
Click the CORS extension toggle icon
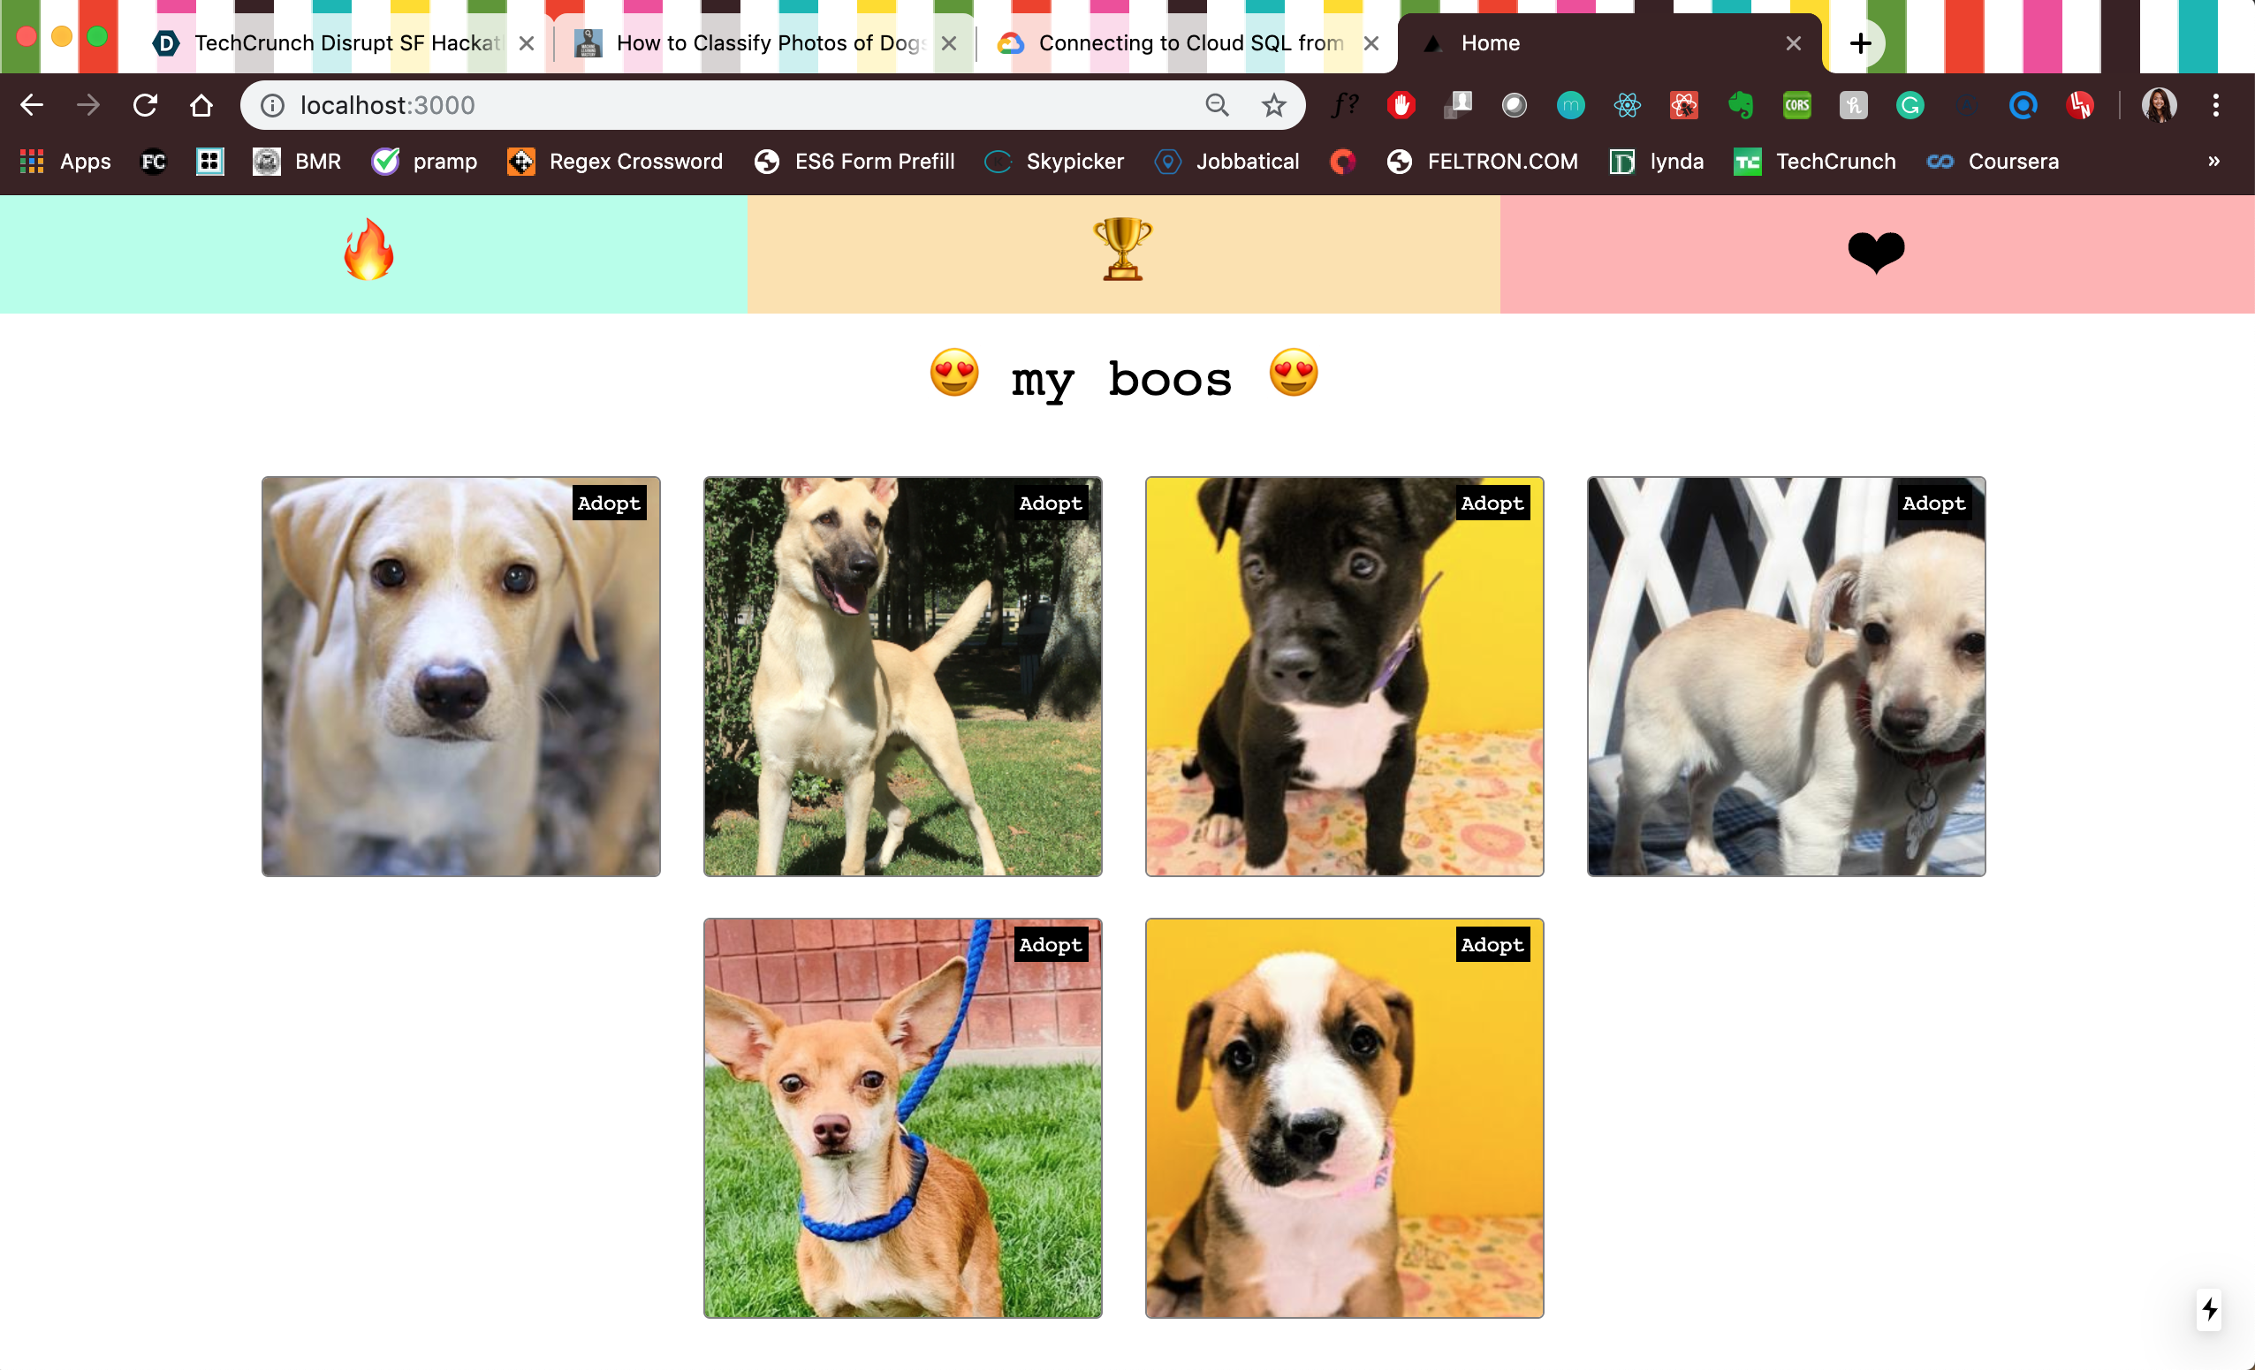click(1796, 106)
